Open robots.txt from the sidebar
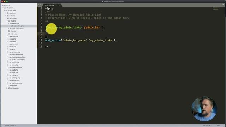The width and height of the screenshot is (226, 127). (x=13, y=47)
